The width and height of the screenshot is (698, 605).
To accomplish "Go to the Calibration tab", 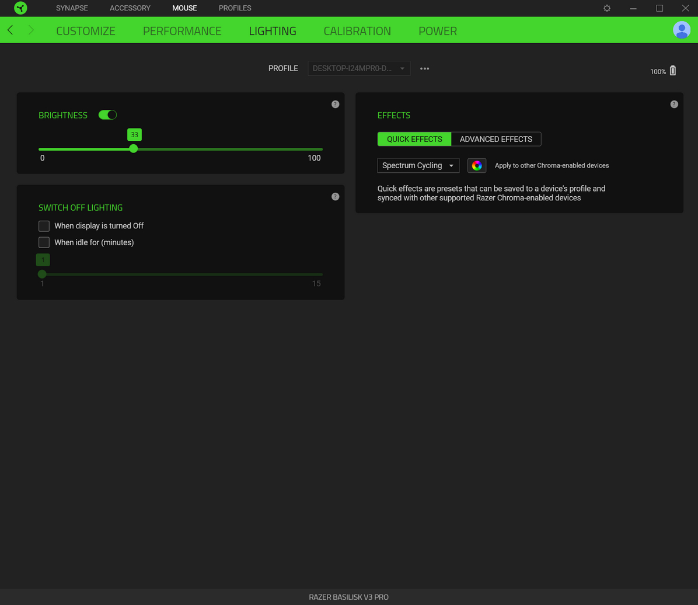I will [357, 31].
